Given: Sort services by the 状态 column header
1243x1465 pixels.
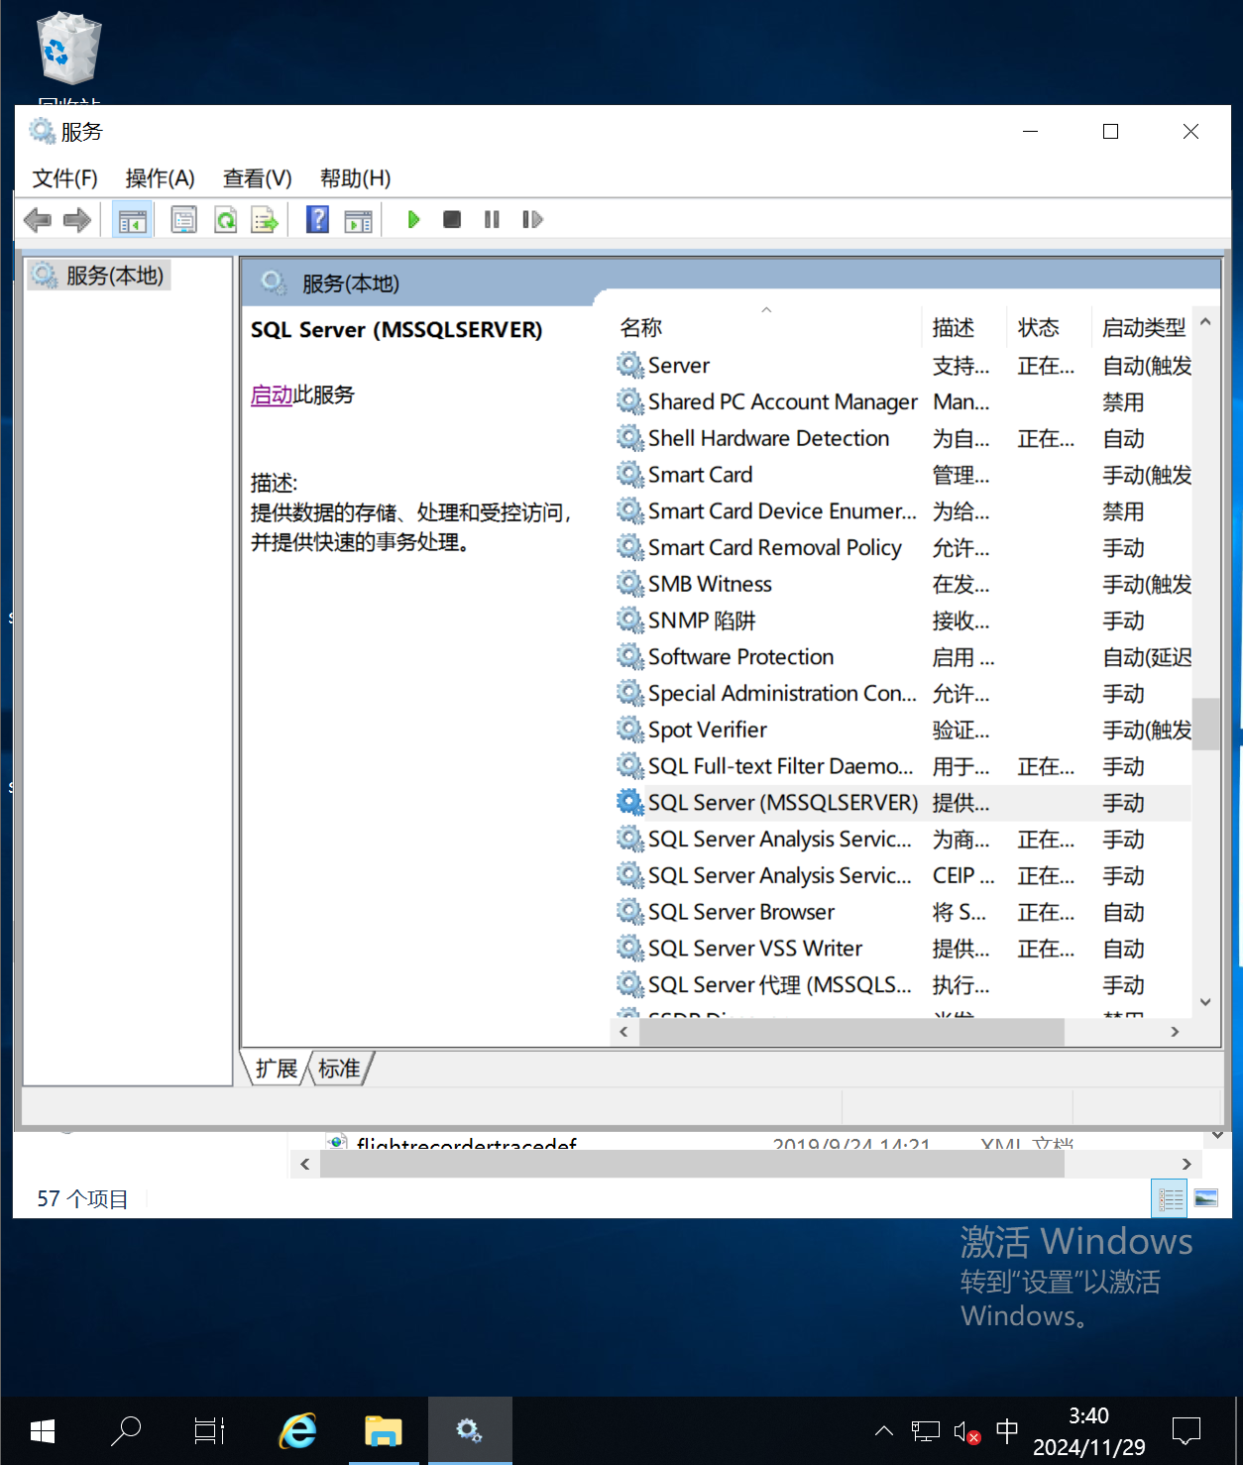Looking at the screenshot, I should click(x=1048, y=328).
